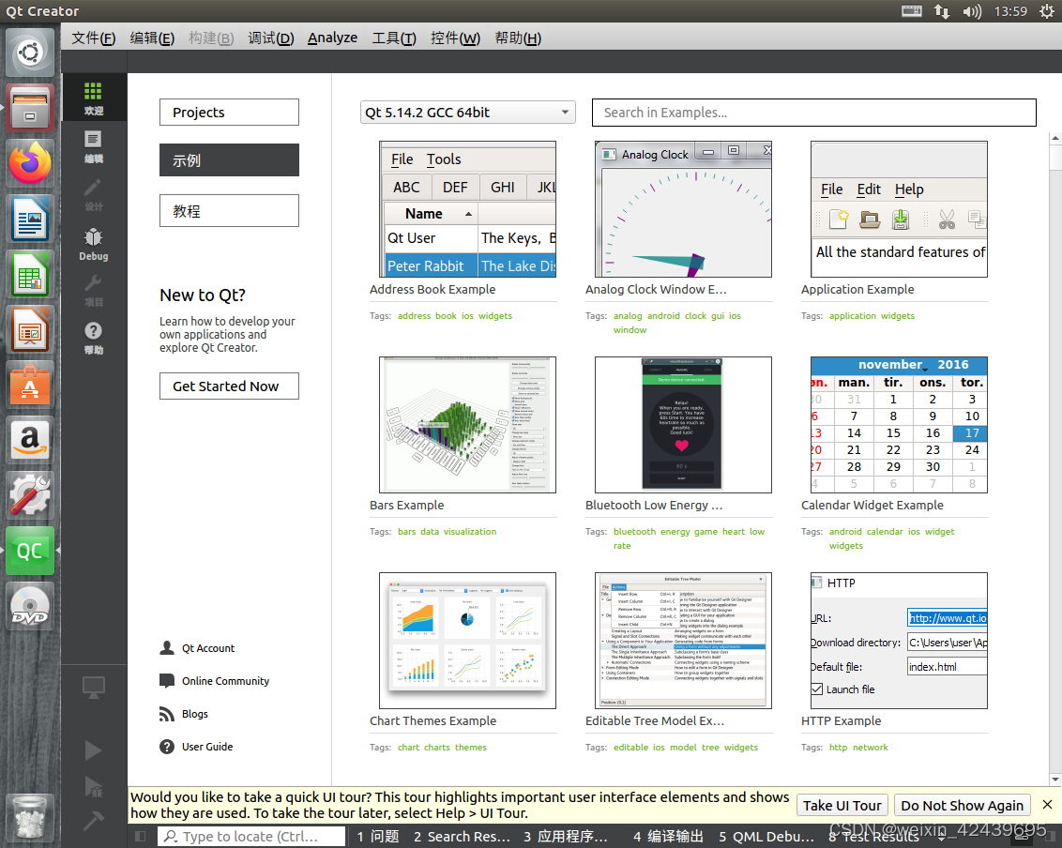Open the Bluetooth Low Energy example thumbnail

[x=683, y=425]
